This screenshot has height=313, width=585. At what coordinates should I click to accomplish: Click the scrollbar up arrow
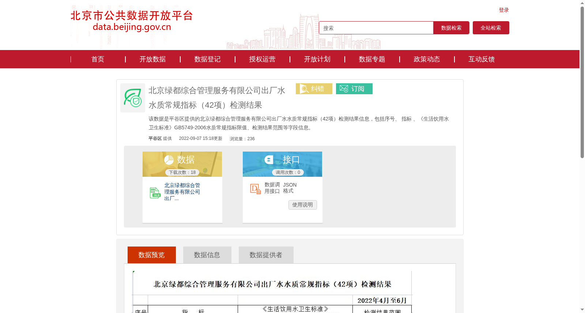(x=582, y=3)
